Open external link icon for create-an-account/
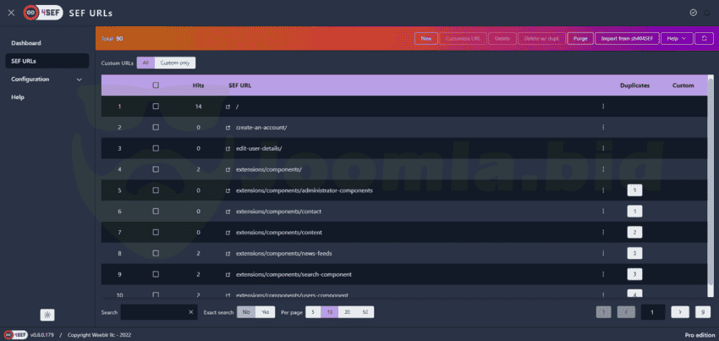719x341 pixels. pos(228,127)
